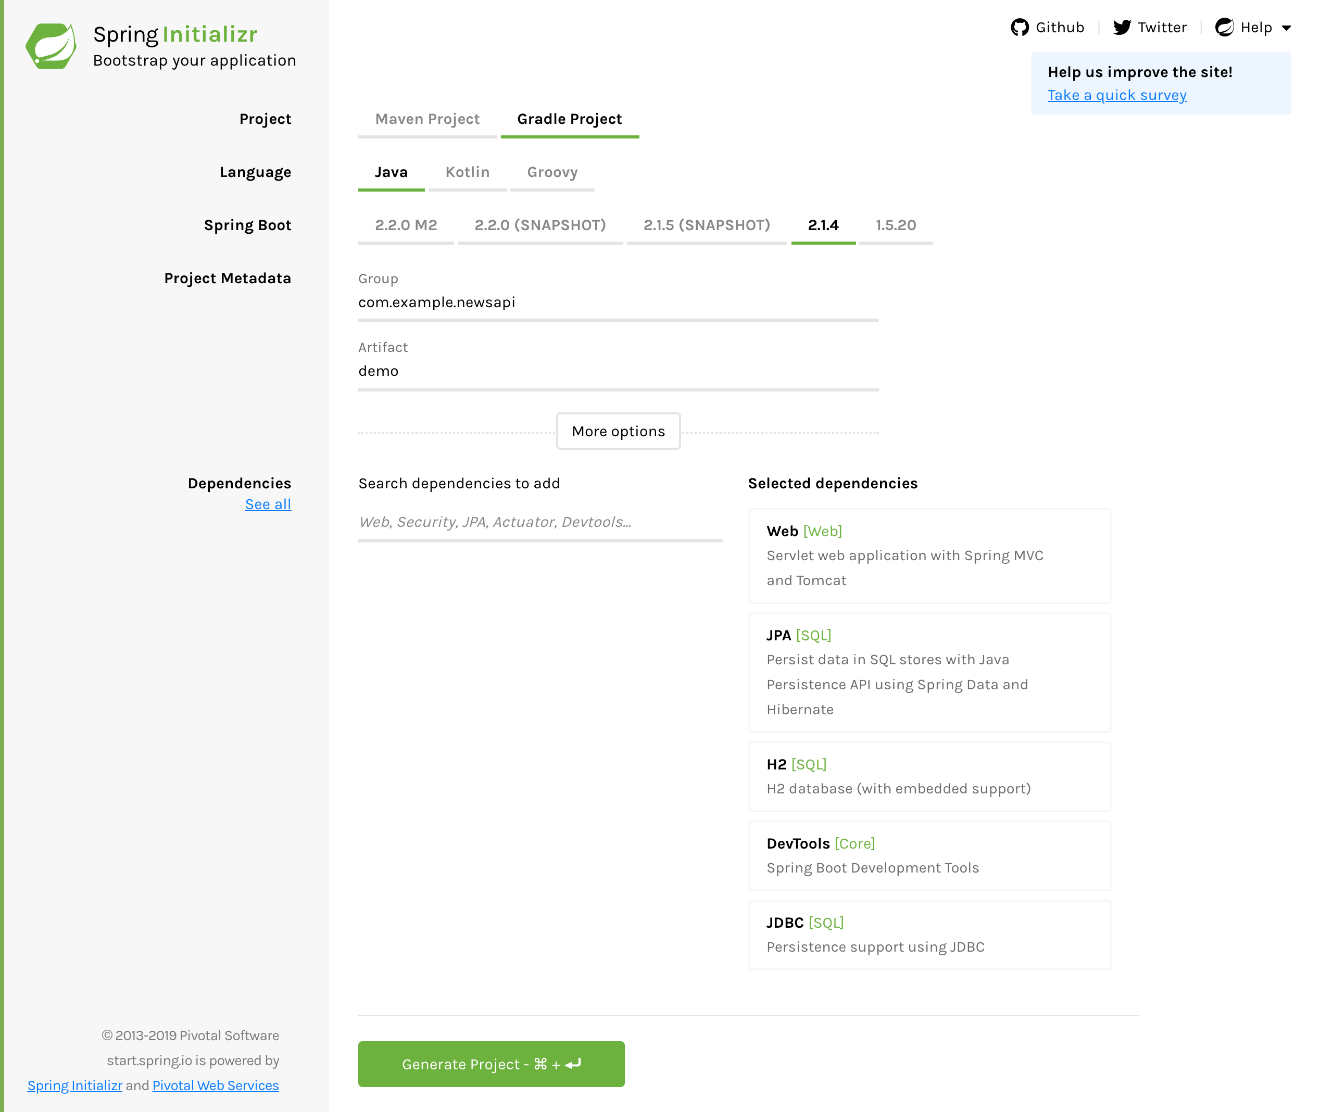Image resolution: width=1333 pixels, height=1112 pixels.
Task: Choose Groovy as the language
Action: pos(552,173)
